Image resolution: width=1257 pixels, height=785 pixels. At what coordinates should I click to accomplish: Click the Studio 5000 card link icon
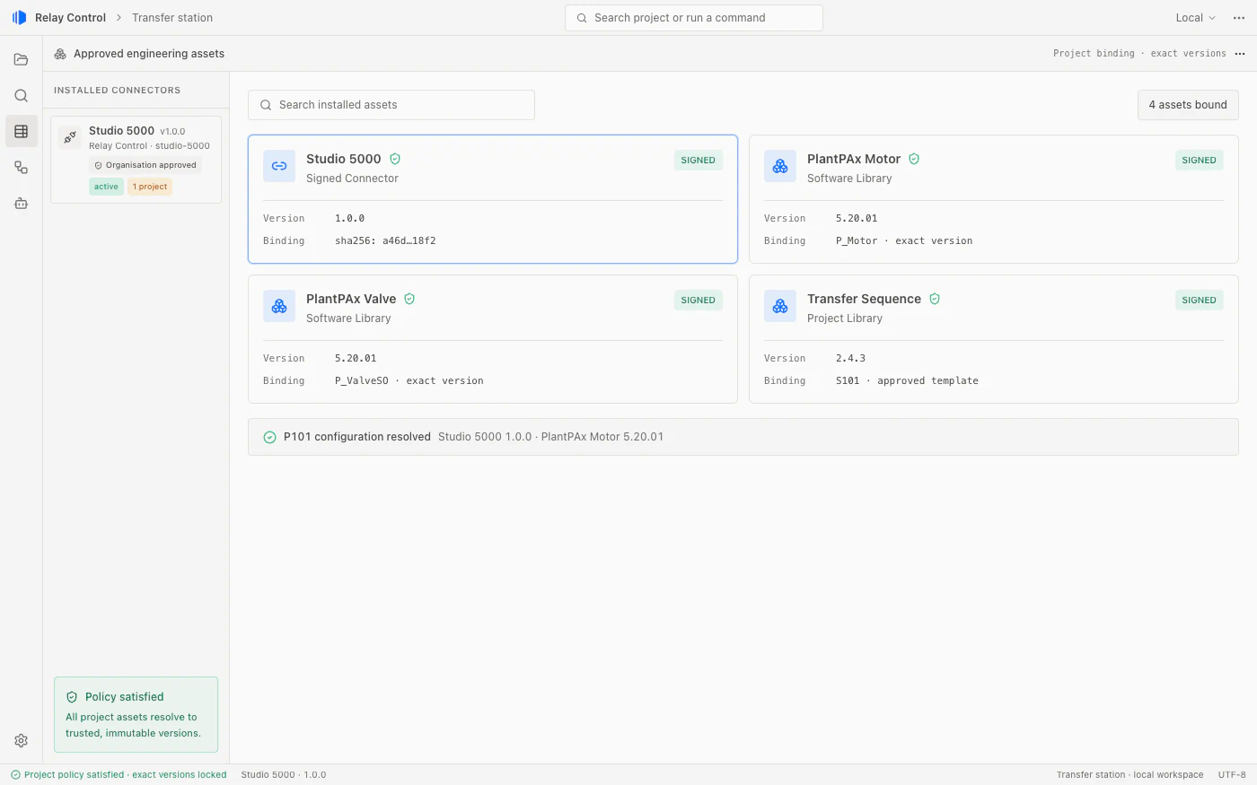click(279, 166)
